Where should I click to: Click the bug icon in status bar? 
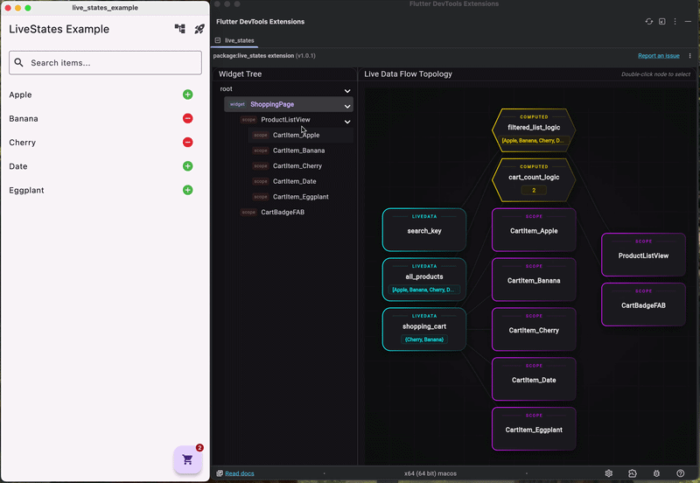[x=656, y=473]
